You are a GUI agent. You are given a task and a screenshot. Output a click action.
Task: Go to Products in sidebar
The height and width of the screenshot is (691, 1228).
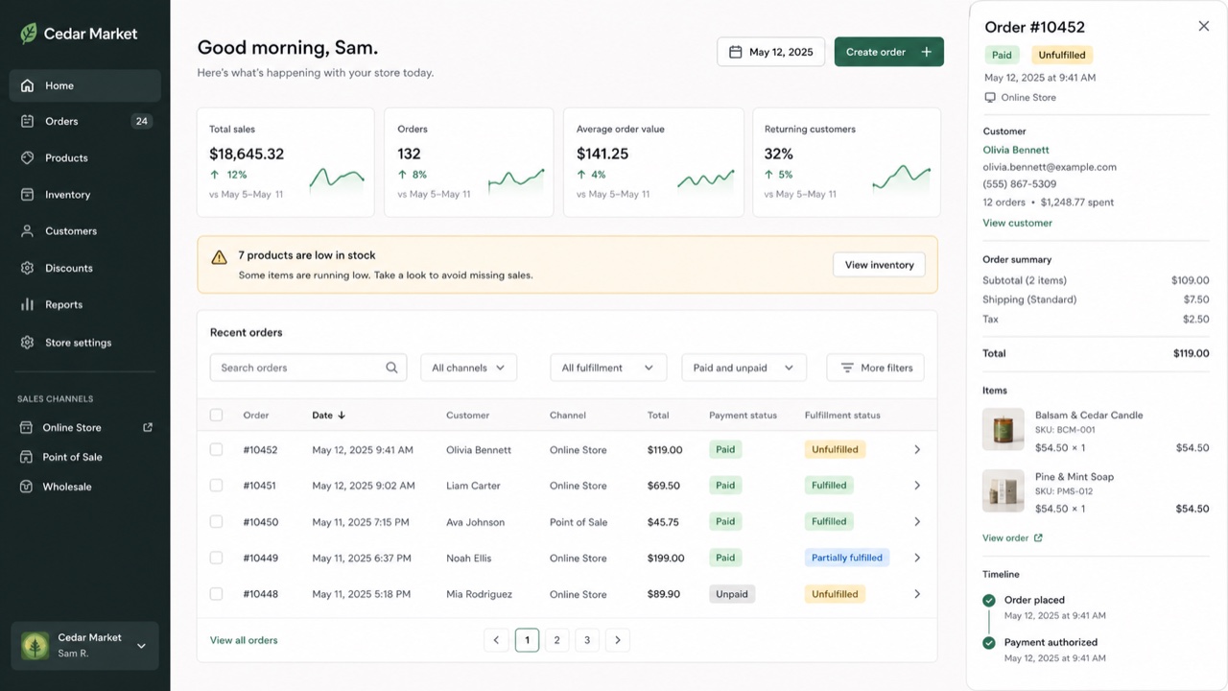coord(85,157)
